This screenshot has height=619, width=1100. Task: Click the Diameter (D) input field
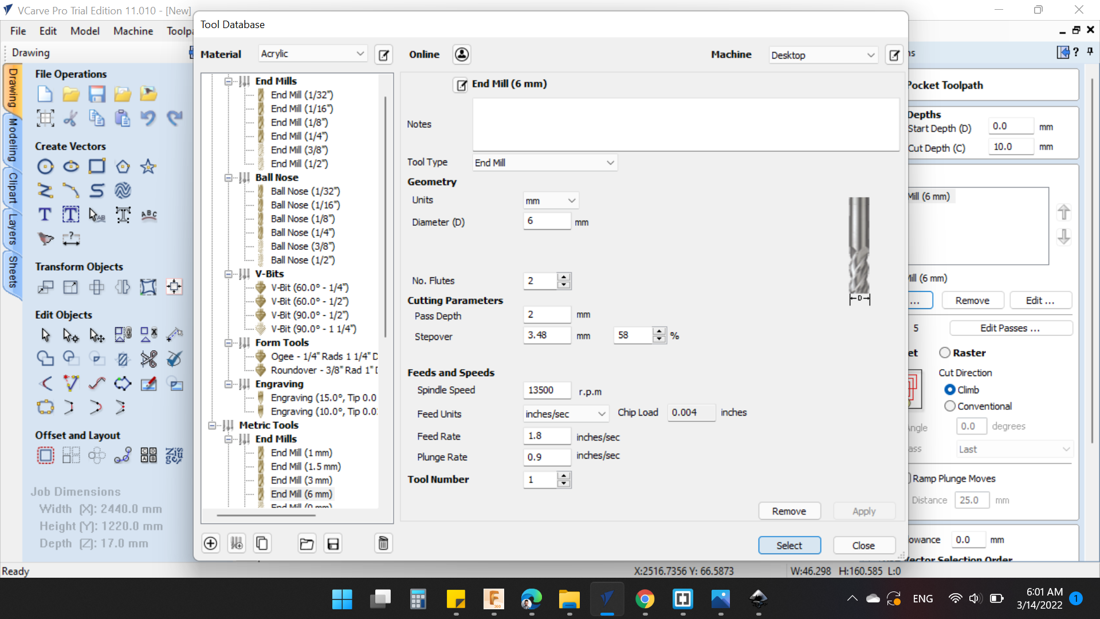(x=547, y=221)
